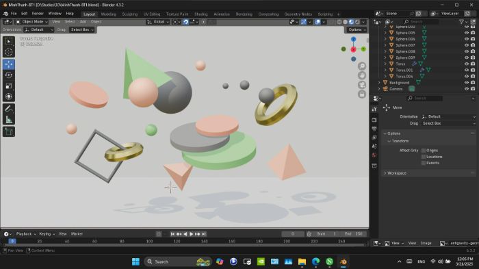The image size is (479, 269).
Task: Select the Add Cube tool
Action: pos(8,131)
